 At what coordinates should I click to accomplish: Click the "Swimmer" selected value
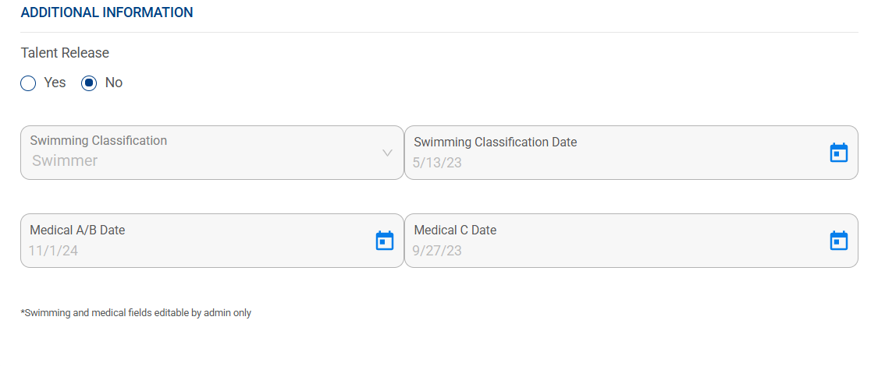65,161
